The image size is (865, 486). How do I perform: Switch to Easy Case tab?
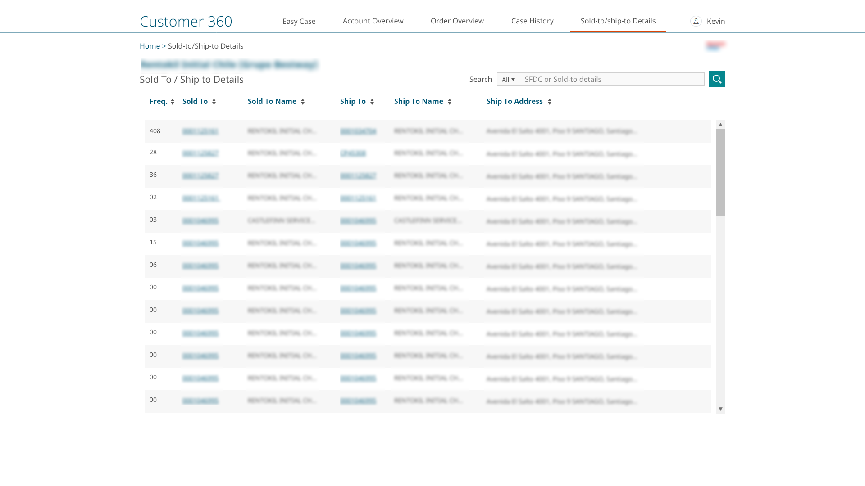[x=299, y=21]
